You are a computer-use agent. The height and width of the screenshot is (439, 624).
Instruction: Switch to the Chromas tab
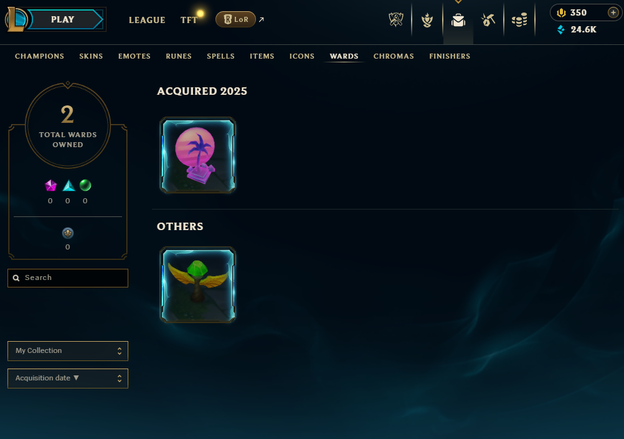click(x=394, y=56)
